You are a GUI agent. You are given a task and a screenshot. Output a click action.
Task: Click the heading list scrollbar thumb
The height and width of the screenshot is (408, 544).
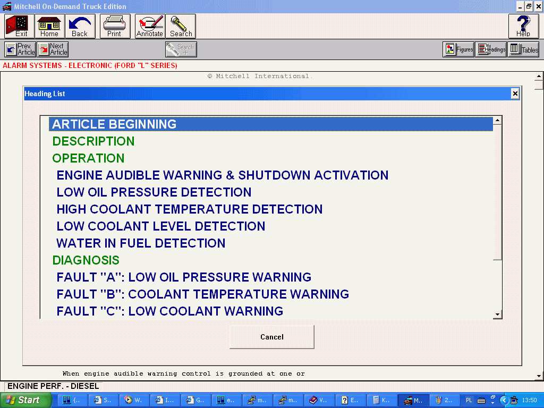[x=497, y=192]
